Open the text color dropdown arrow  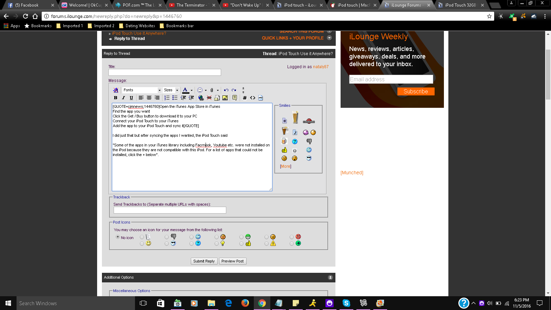coord(192,90)
